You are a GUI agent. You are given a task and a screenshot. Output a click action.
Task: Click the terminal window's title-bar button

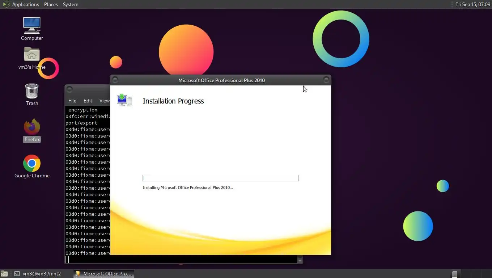point(69,89)
